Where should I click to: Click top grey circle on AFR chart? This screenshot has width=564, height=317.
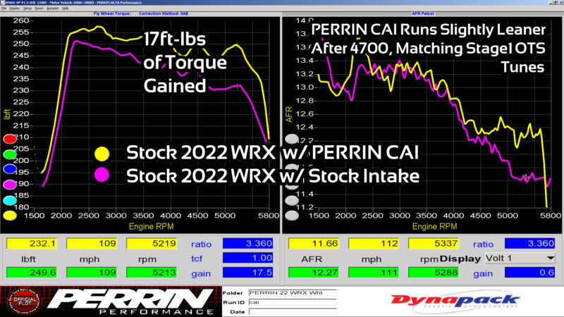(x=292, y=139)
